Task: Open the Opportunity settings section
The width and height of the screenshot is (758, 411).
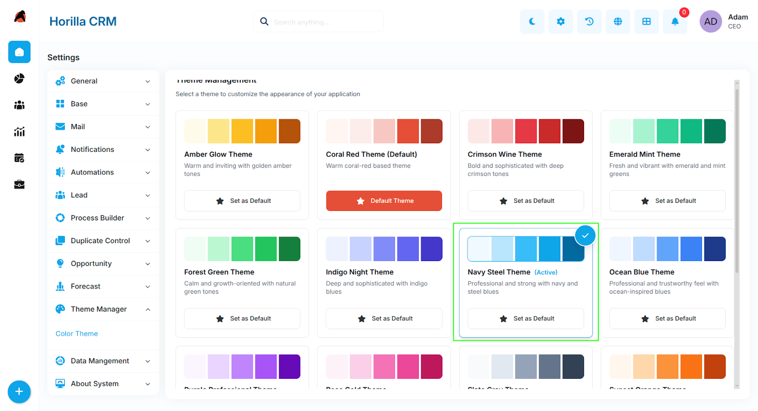Action: tap(103, 263)
